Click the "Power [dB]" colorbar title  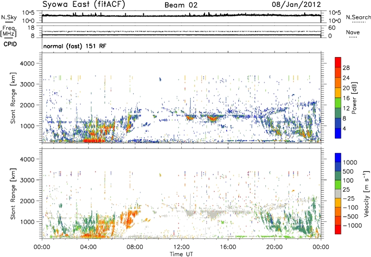click(x=354, y=98)
